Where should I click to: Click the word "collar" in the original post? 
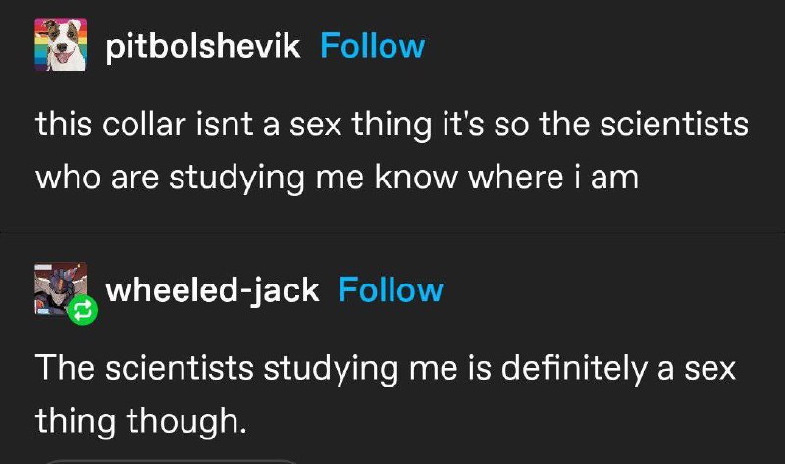[144, 125]
